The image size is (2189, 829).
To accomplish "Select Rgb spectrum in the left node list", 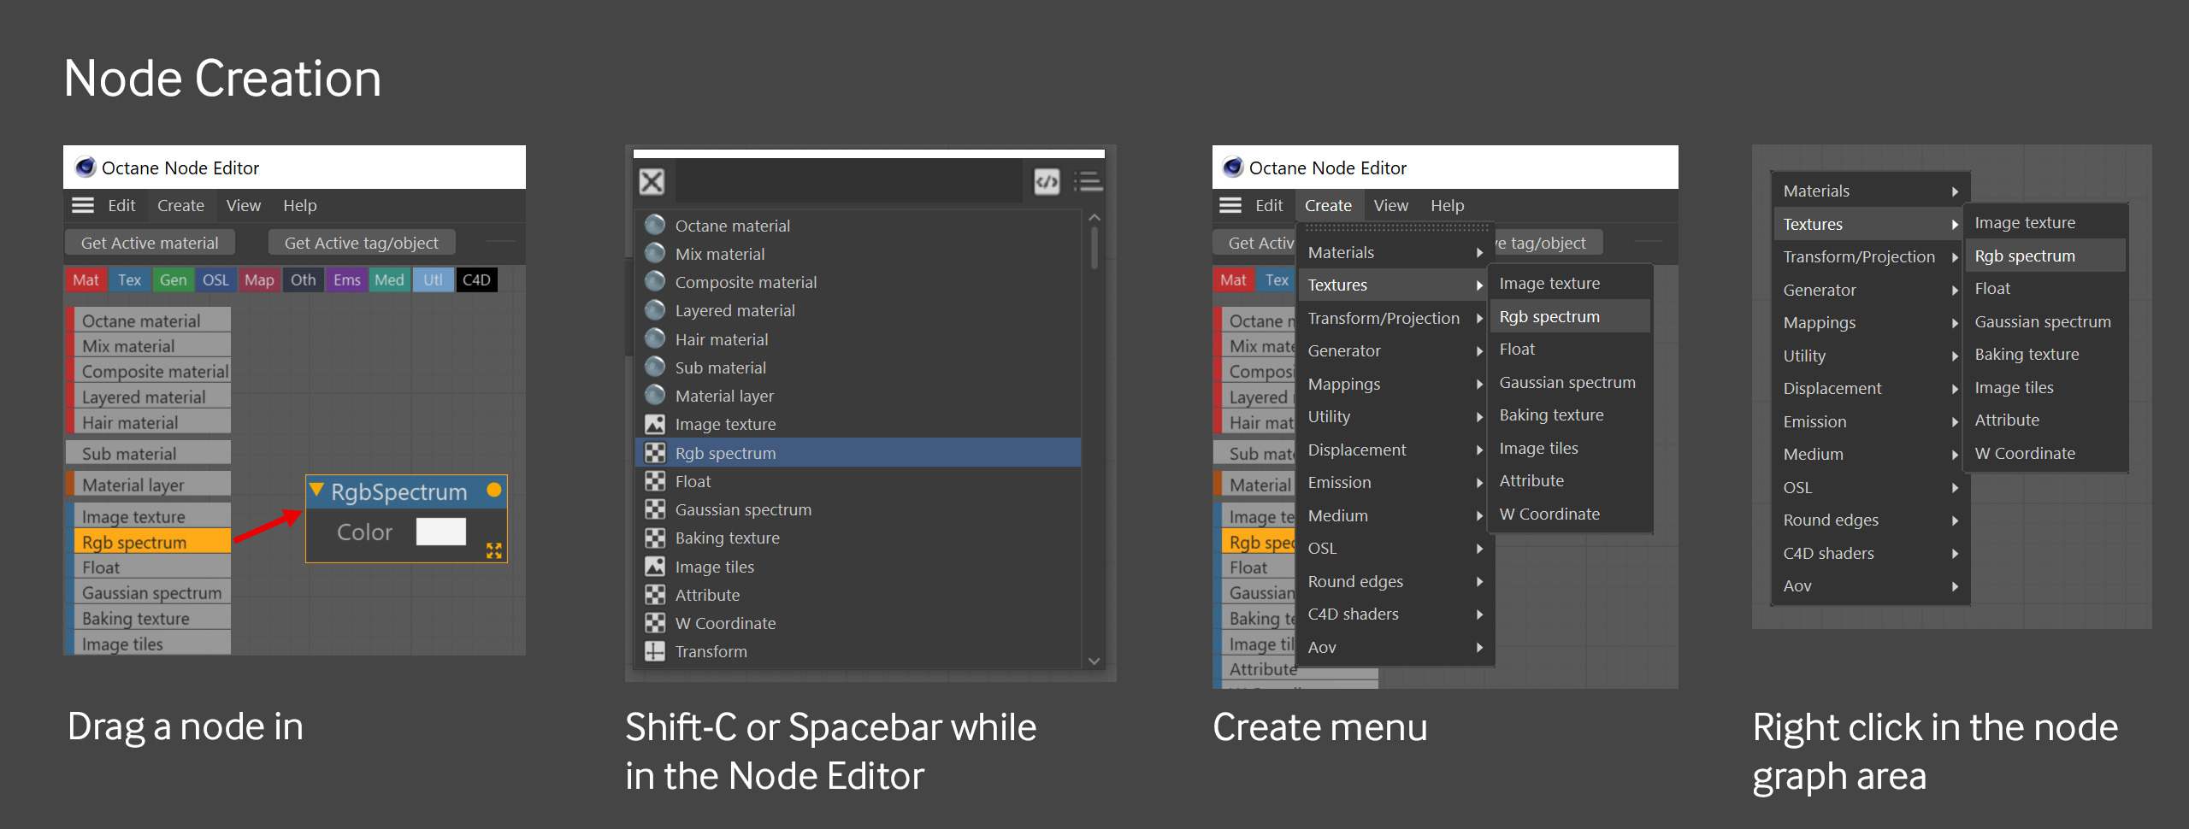I will tap(148, 542).
